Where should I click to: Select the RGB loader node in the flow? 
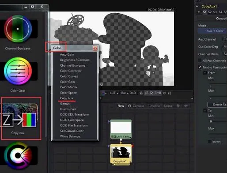tap(121, 129)
